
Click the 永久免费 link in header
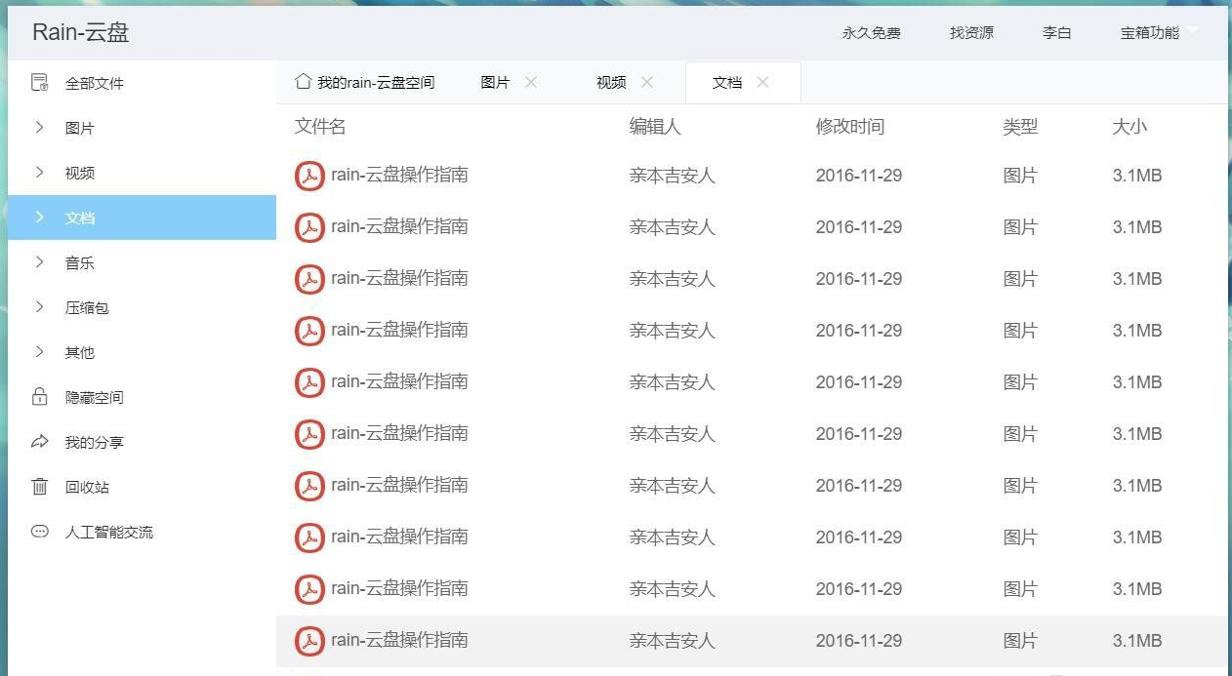pos(872,33)
